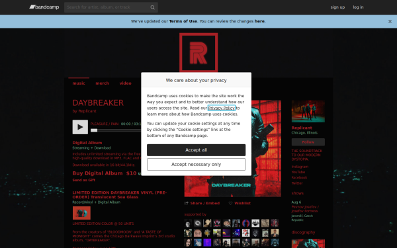This screenshot has width=397, height=248.
Task: Open the last supporter avatar in top row
Action: (275, 224)
